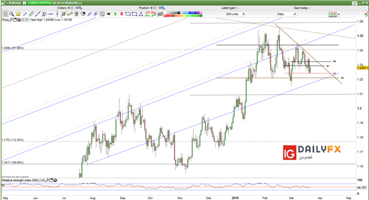The width and height of the screenshot is (369, 200).
Task: Select the black right arrow tool
Action: 109,14
